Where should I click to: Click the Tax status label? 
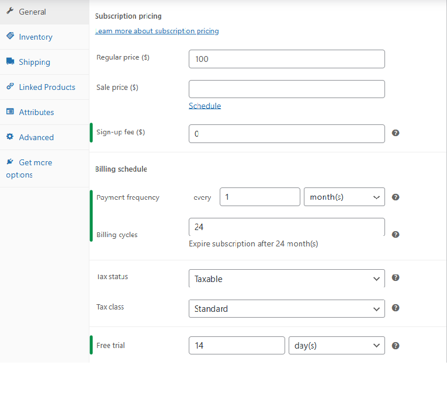(112, 277)
